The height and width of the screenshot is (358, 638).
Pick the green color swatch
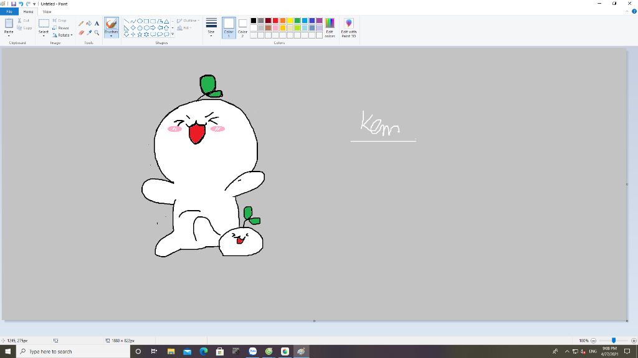tap(297, 21)
